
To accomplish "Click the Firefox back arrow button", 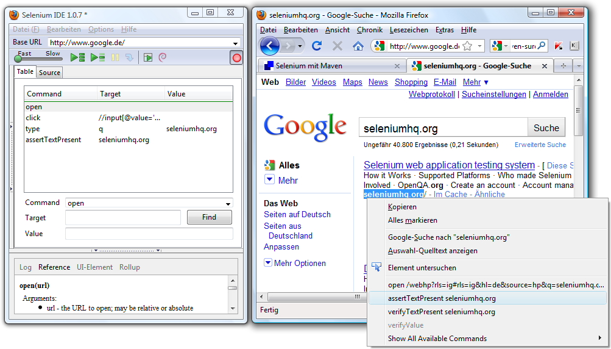I will pyautogui.click(x=270, y=46).
